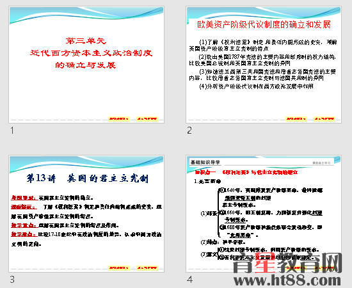
Task: Select slide 1 thumbnail with the red unit title
Action: coord(86,65)
